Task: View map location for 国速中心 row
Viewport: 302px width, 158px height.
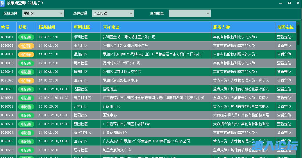Action: [x=284, y=115]
